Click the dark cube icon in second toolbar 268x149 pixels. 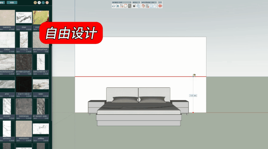pos(134,6)
